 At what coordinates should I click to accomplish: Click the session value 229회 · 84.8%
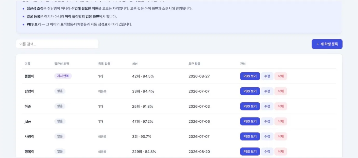point(144,152)
